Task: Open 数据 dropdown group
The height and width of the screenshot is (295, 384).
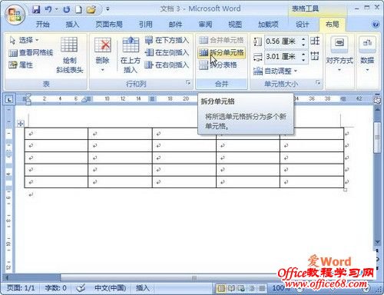Action: [x=367, y=55]
